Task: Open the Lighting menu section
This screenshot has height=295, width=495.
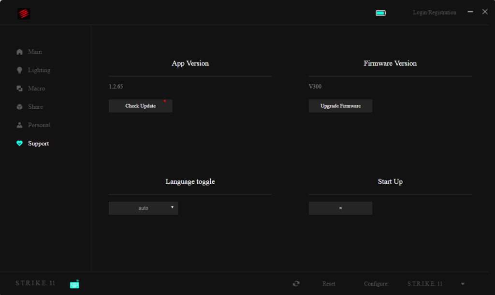Action: [x=39, y=70]
